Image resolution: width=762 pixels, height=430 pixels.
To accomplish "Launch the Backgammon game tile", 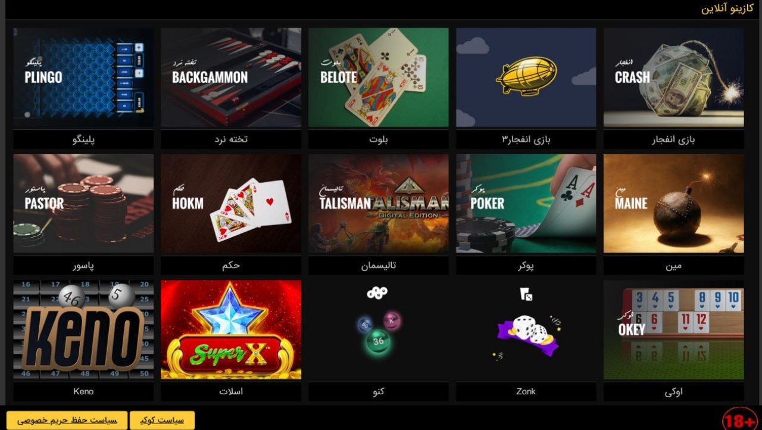I will click(x=231, y=77).
